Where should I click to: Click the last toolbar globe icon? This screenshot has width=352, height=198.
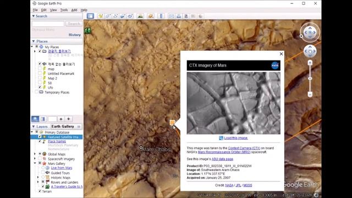click(x=201, y=16)
